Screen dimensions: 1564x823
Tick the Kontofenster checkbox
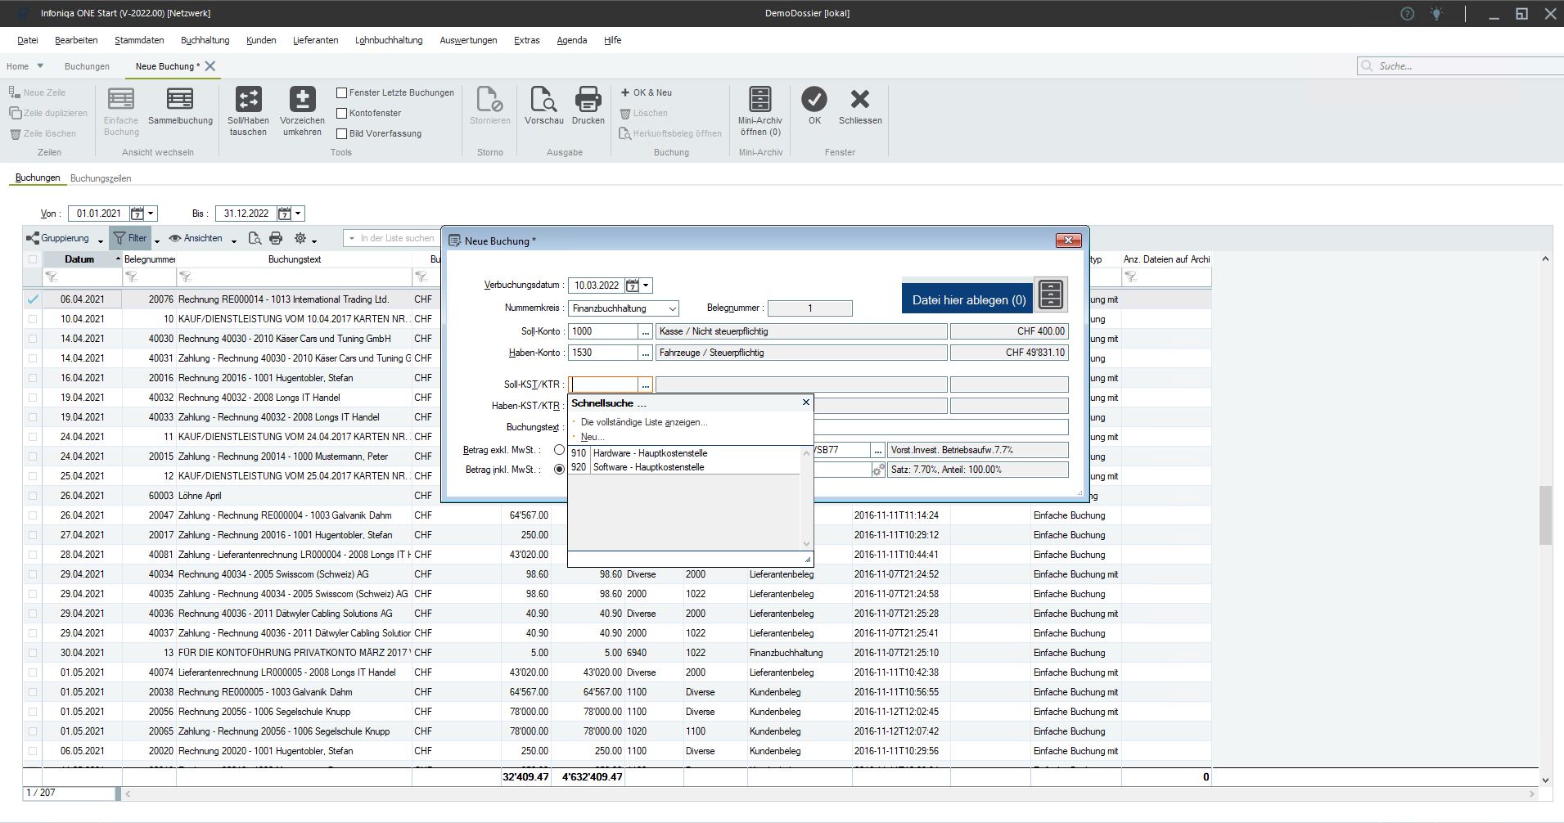coord(342,113)
